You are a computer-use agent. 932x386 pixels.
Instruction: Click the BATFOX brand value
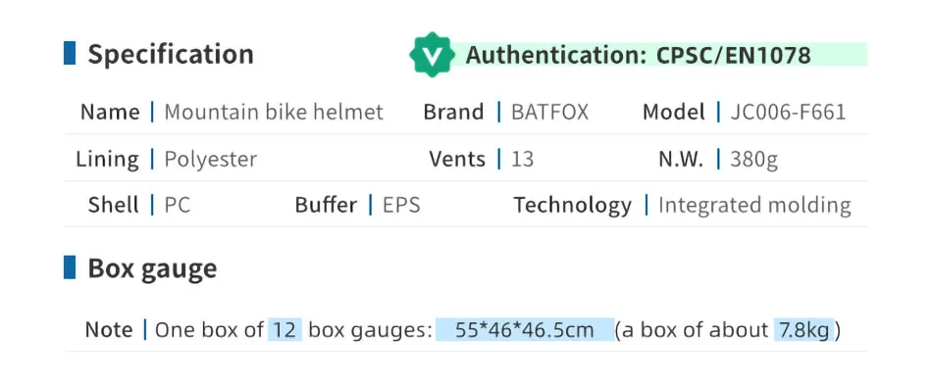[x=549, y=113]
